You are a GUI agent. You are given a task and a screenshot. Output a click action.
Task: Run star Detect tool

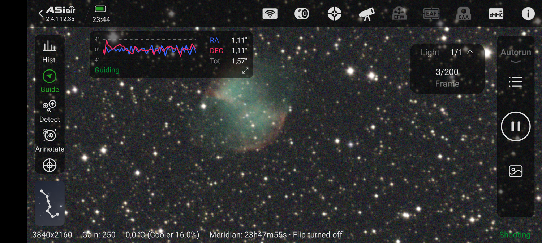(x=50, y=112)
